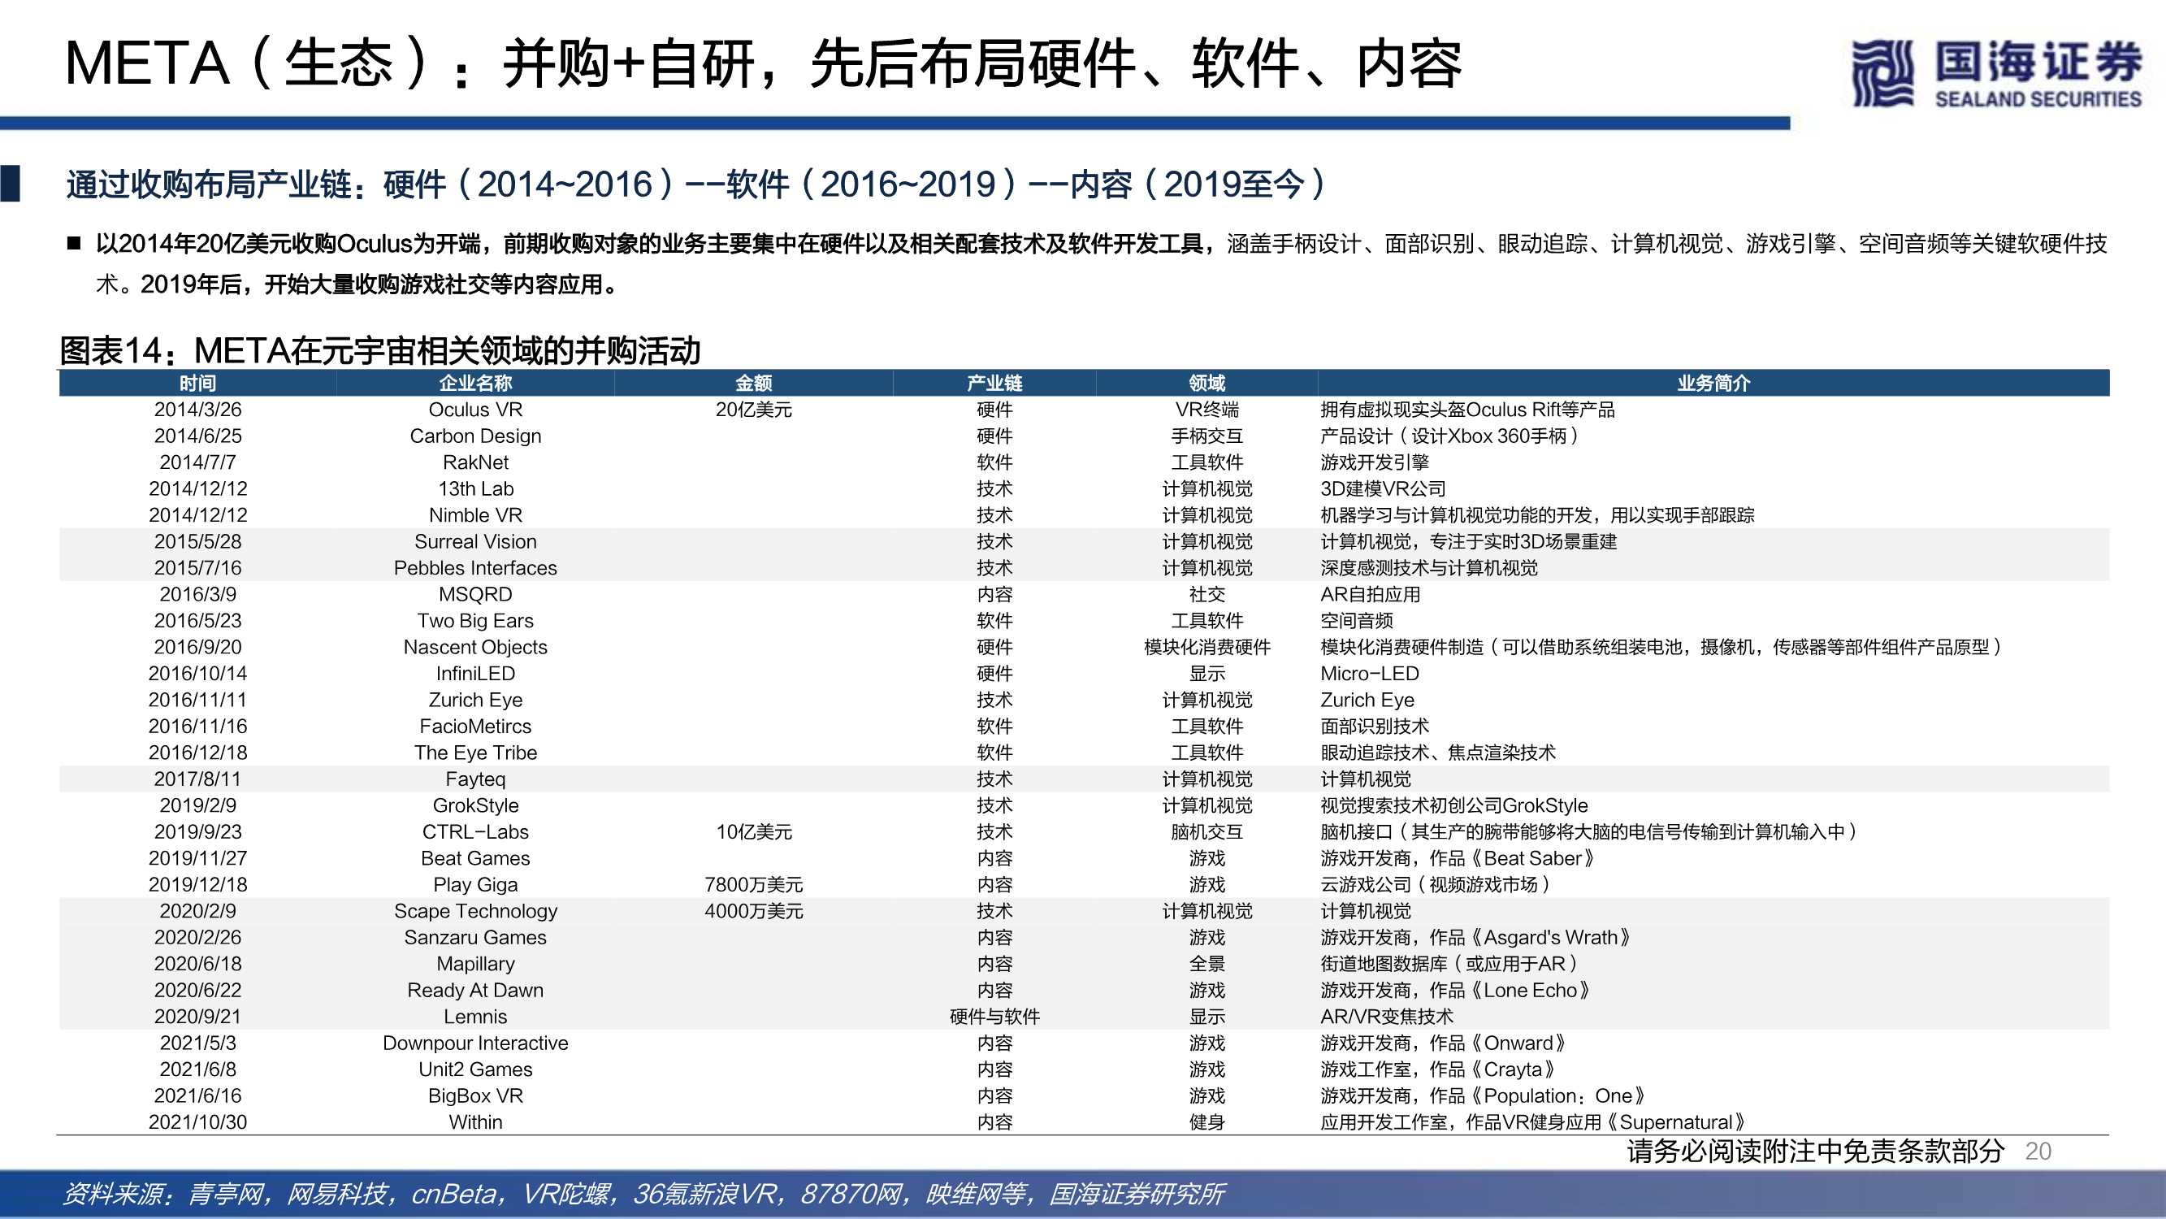
Task: Click the MSQRD company name
Action: 475,594
